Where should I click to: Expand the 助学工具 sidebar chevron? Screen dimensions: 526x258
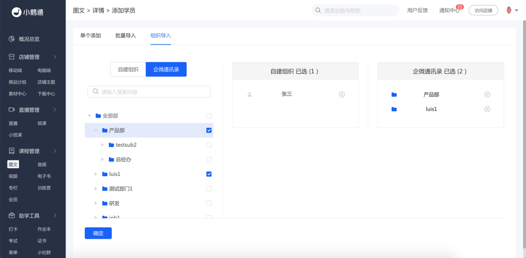click(55, 216)
